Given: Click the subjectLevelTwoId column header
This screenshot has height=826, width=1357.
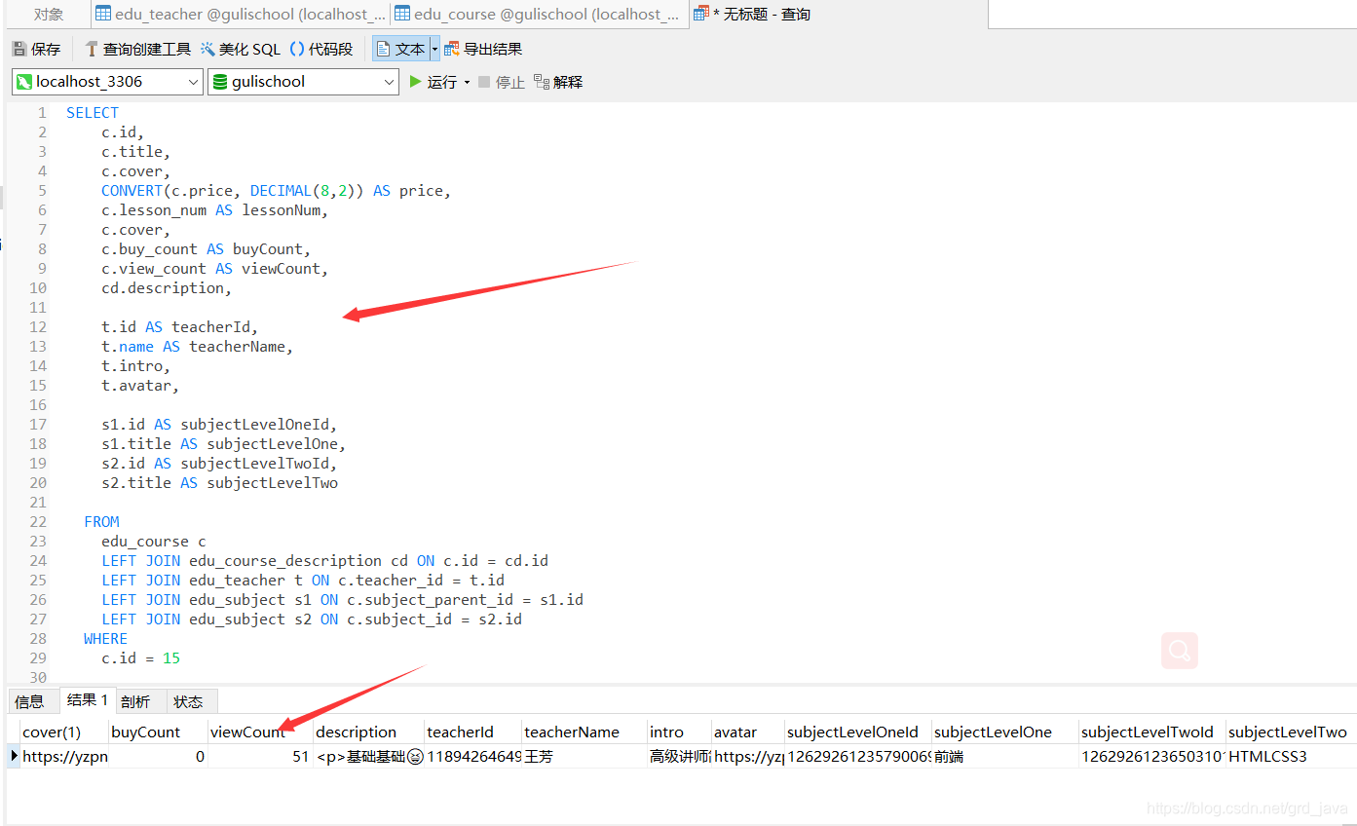Looking at the screenshot, I should pos(1151,732).
